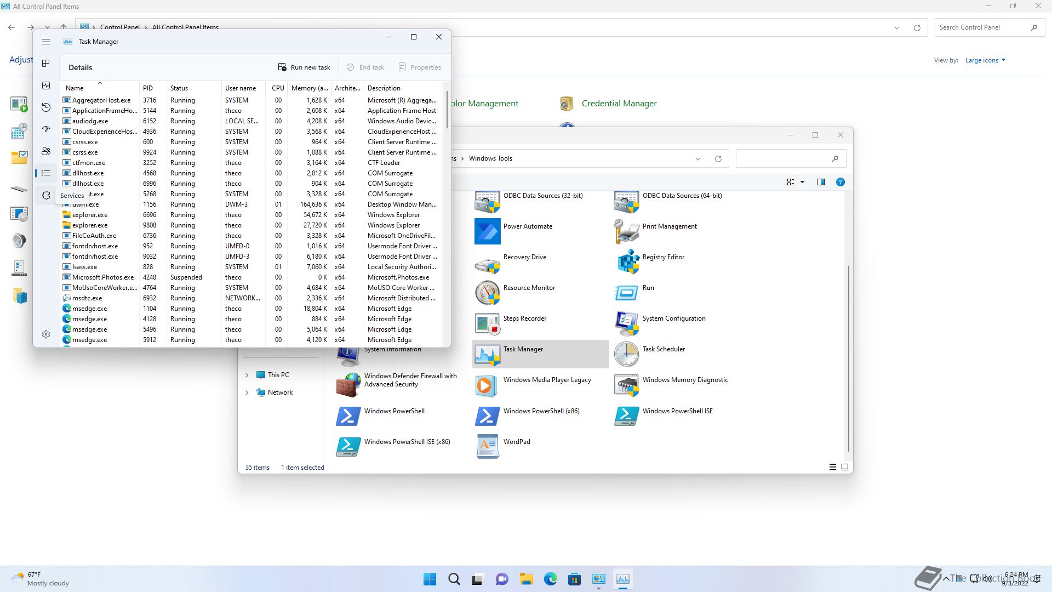
Task: Select FileCoAuth.exe process row
Action: [251, 236]
